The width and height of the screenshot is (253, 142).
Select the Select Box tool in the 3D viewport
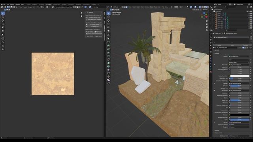108,13
